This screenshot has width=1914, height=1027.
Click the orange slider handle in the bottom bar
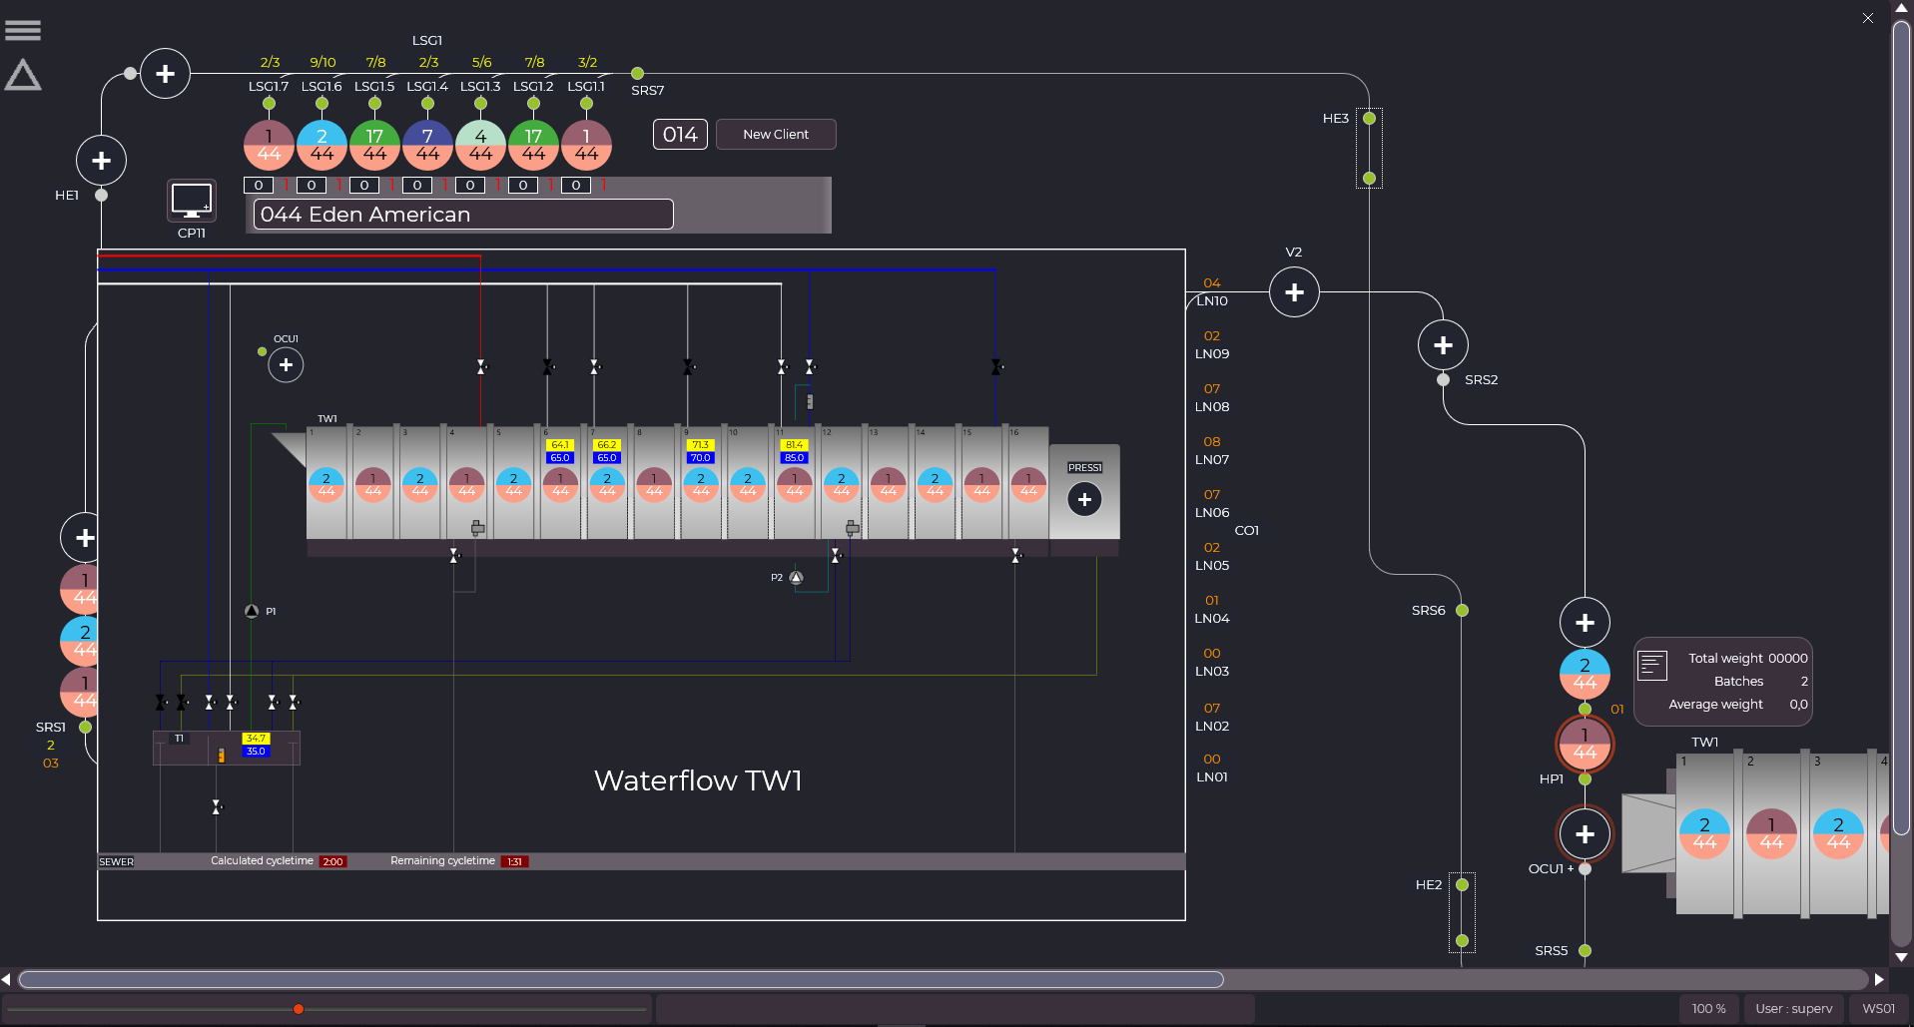tap(299, 1009)
